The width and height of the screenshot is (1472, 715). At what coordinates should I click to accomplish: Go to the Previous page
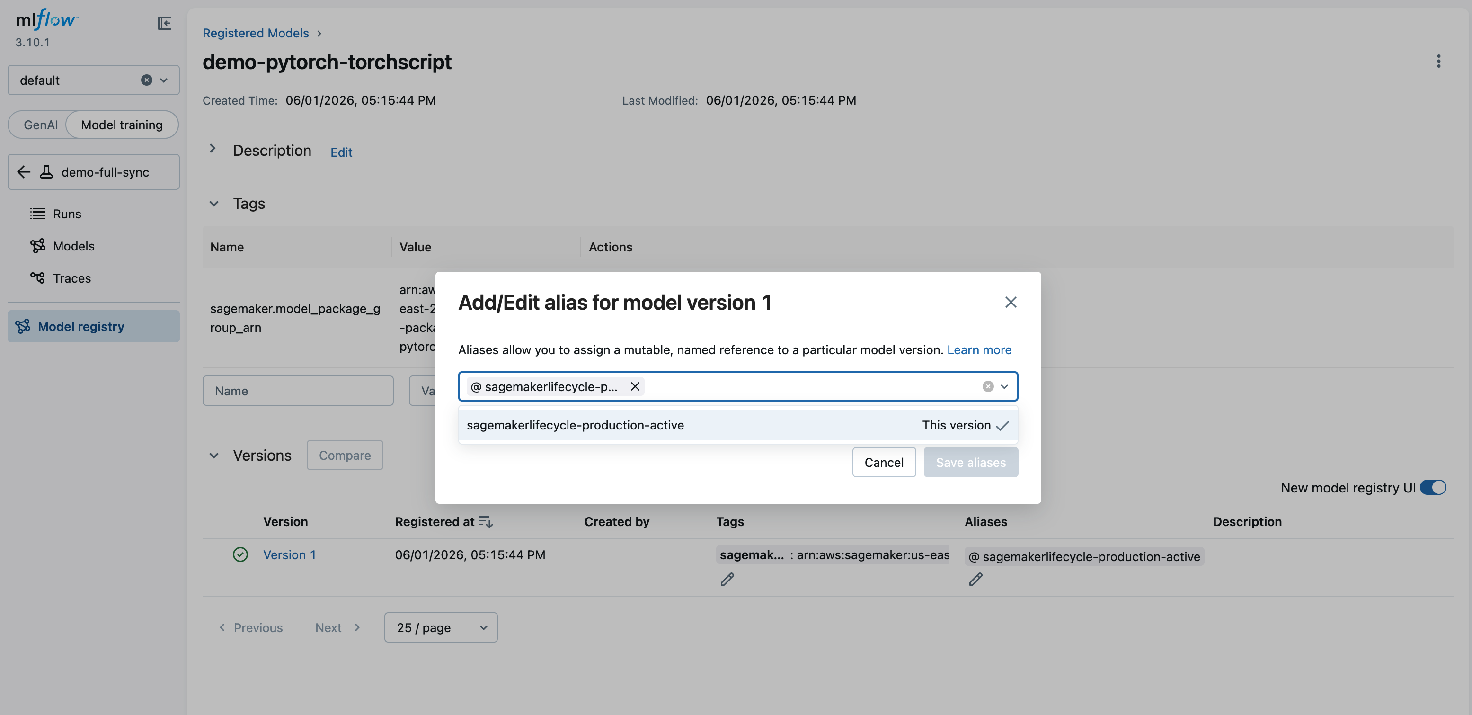(251, 627)
